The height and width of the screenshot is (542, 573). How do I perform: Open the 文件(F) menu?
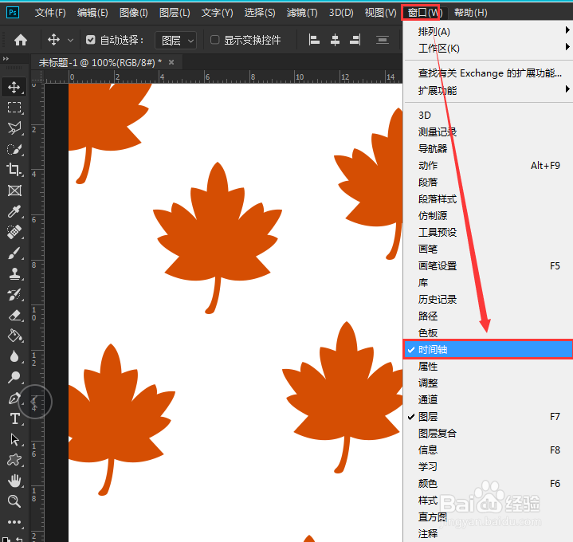point(50,13)
